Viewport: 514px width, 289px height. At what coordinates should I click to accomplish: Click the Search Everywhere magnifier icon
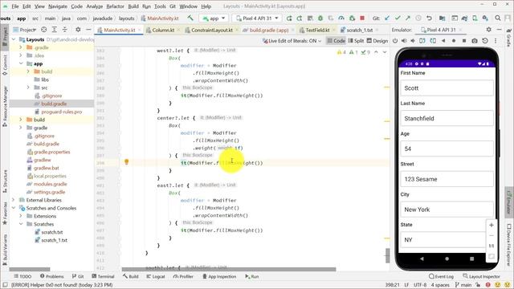point(498,18)
